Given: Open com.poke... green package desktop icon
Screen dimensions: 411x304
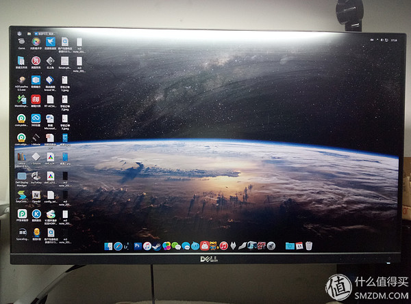Looking at the screenshot, I should pos(21,120).
